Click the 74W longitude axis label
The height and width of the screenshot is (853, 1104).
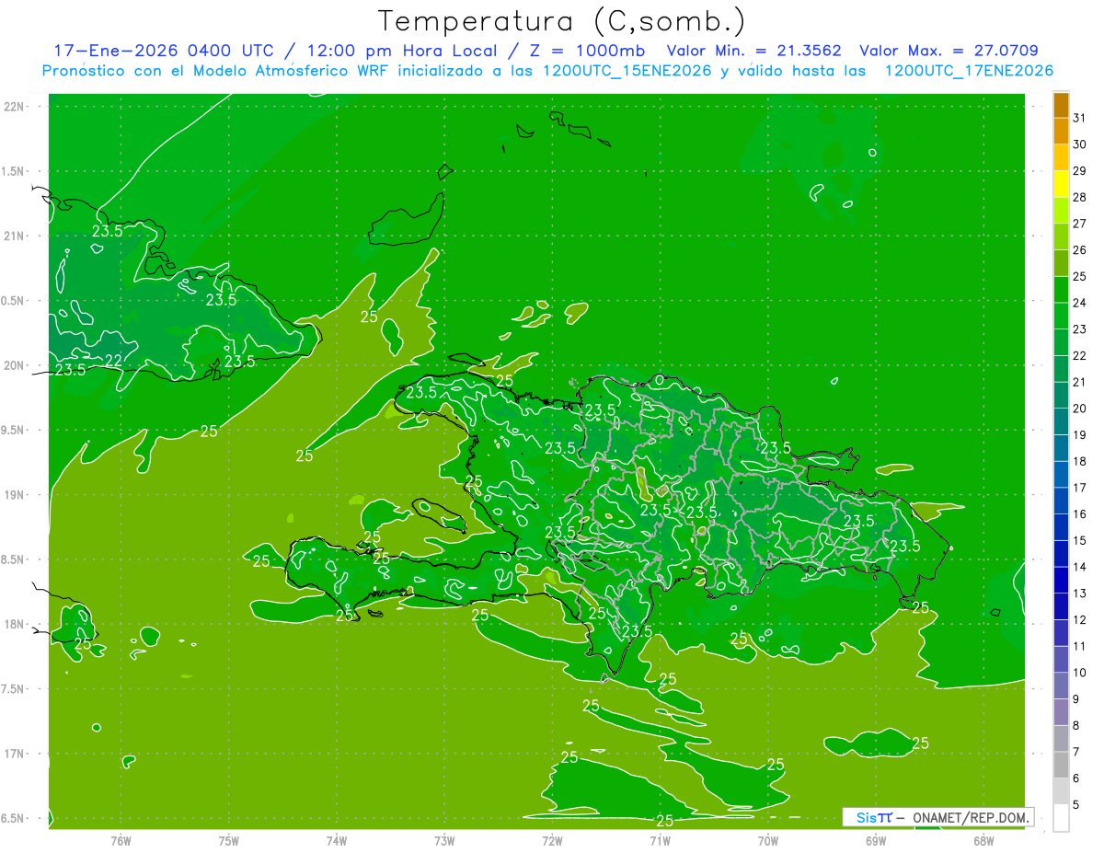[337, 840]
